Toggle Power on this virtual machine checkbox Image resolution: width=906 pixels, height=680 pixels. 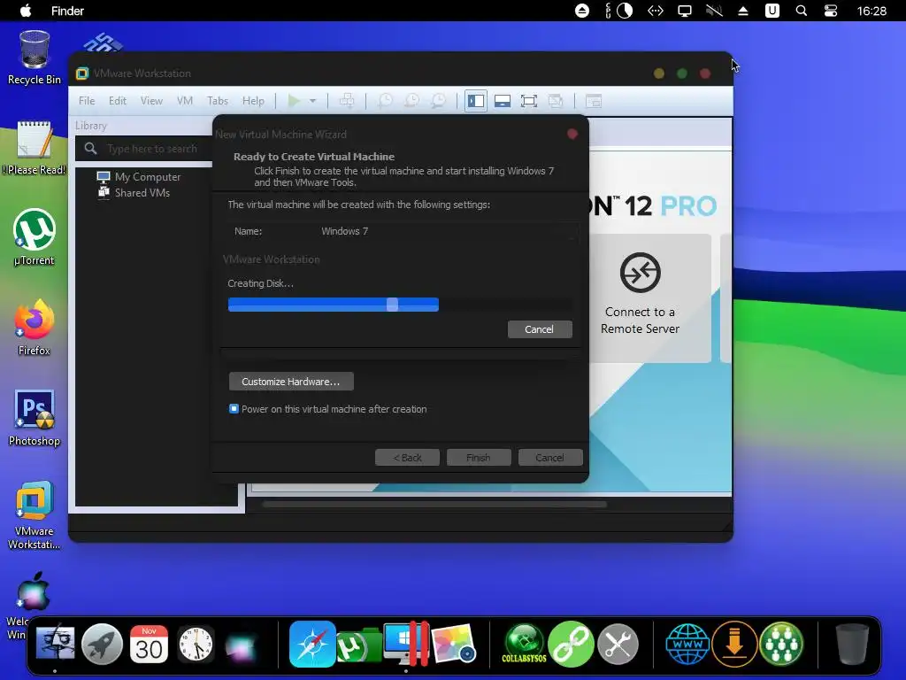234,409
